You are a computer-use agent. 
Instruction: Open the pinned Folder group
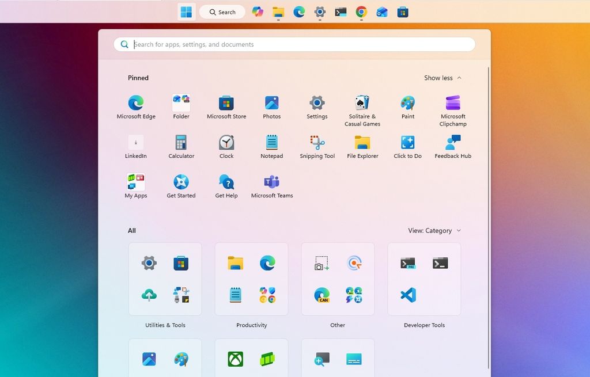click(181, 107)
